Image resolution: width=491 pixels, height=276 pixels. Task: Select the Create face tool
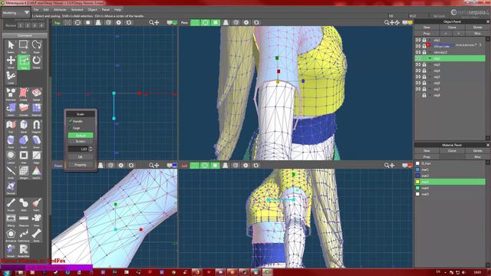24,94
